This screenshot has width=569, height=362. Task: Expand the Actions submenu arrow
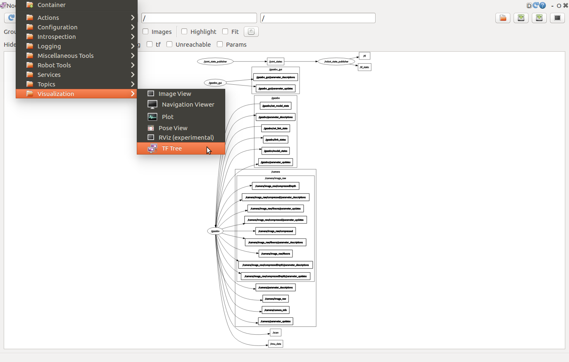[133, 17]
